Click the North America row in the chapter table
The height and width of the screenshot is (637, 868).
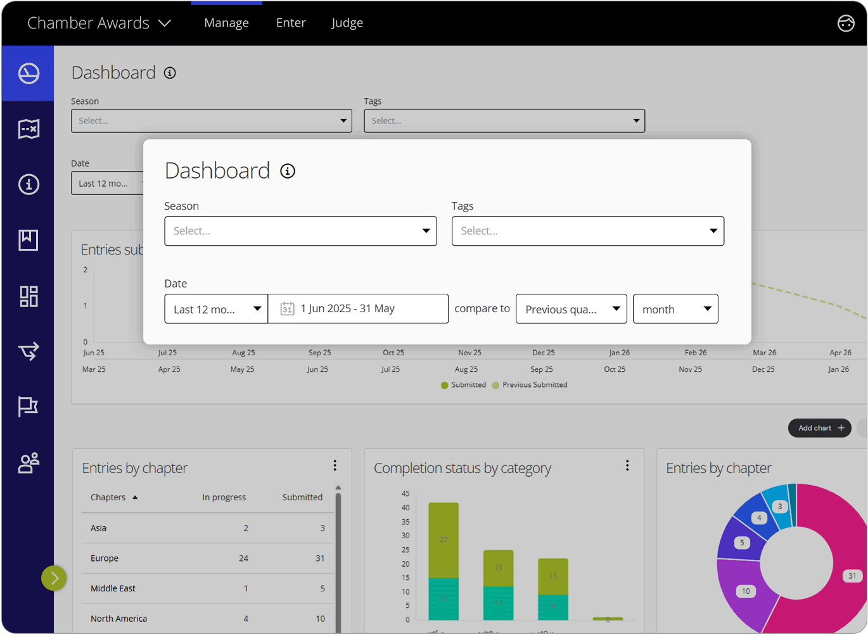coord(208,619)
